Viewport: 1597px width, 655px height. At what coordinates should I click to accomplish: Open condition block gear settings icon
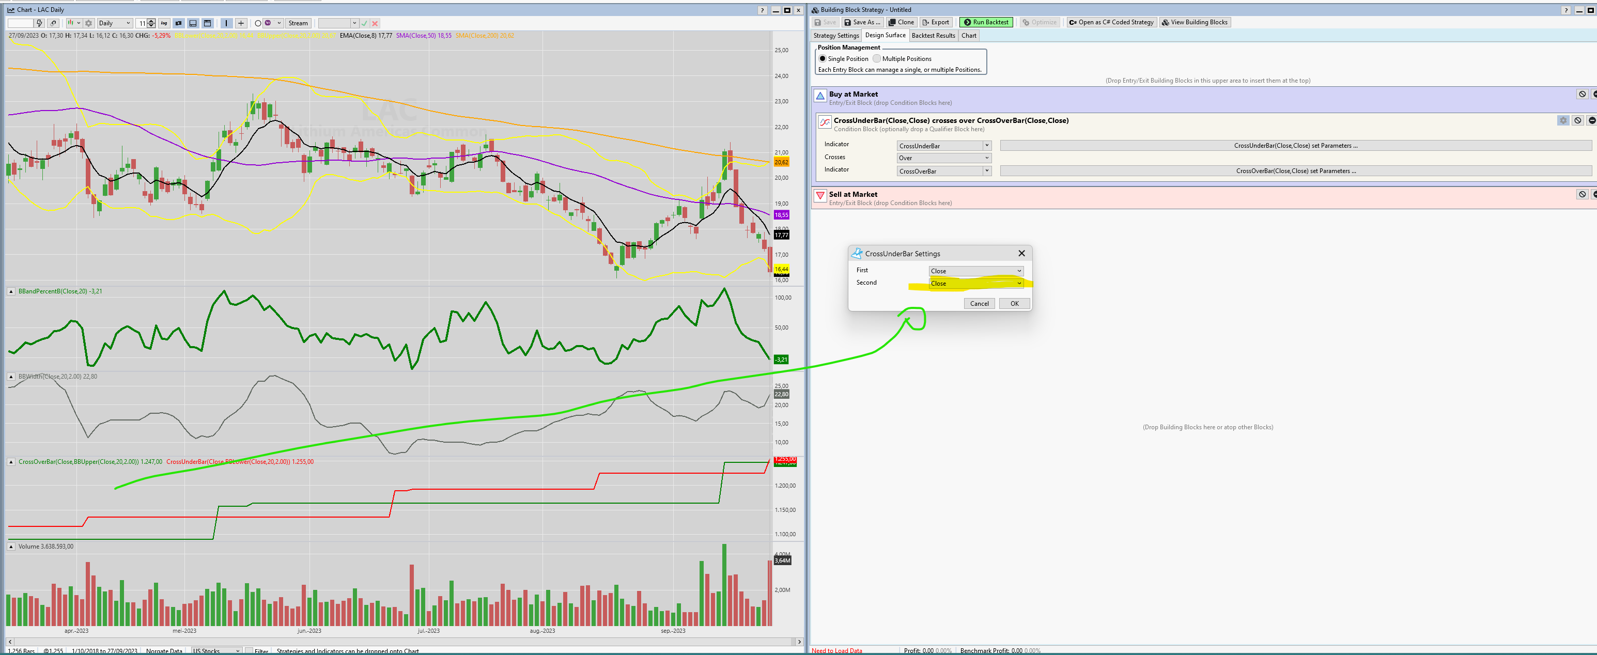point(1563,120)
